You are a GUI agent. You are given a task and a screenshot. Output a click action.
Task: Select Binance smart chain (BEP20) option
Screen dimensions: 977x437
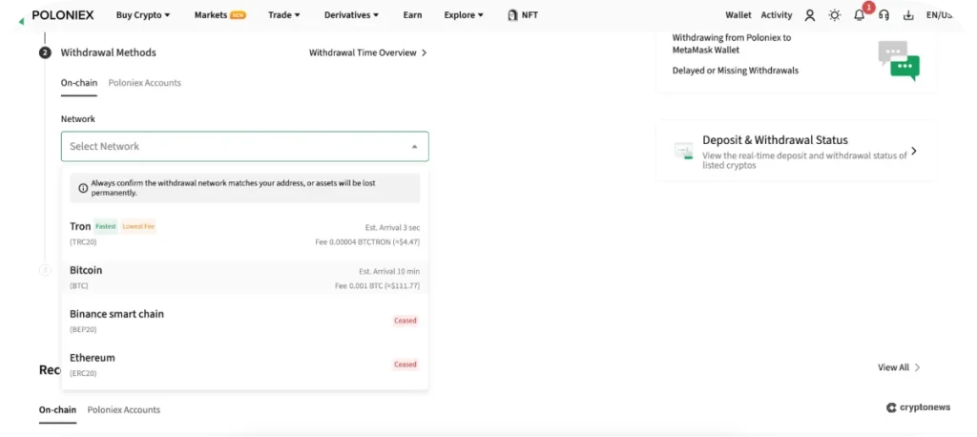tap(245, 321)
